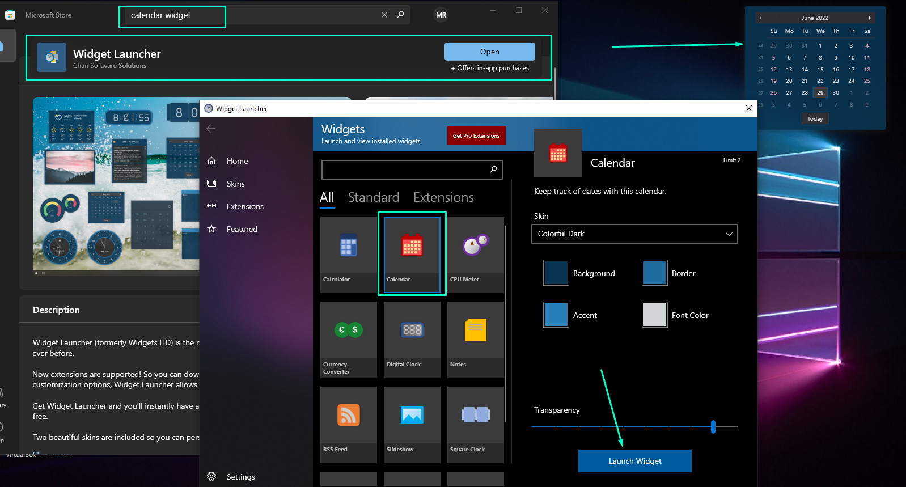This screenshot has width=906, height=487.
Task: Click Today button on calendar widget
Action: point(815,118)
